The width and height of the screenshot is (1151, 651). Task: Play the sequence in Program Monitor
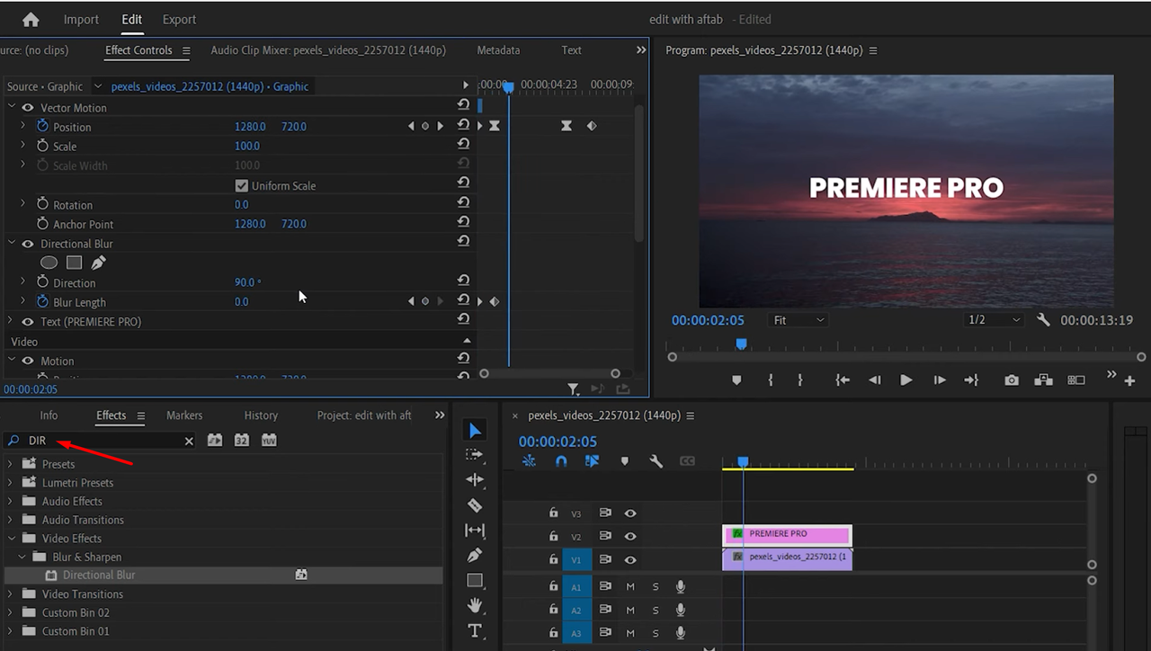coord(906,380)
